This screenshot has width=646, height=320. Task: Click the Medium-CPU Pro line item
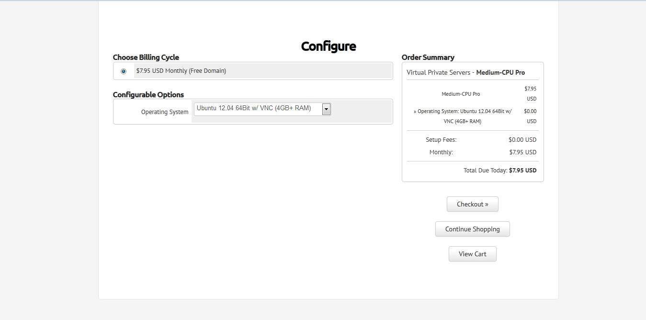point(461,94)
